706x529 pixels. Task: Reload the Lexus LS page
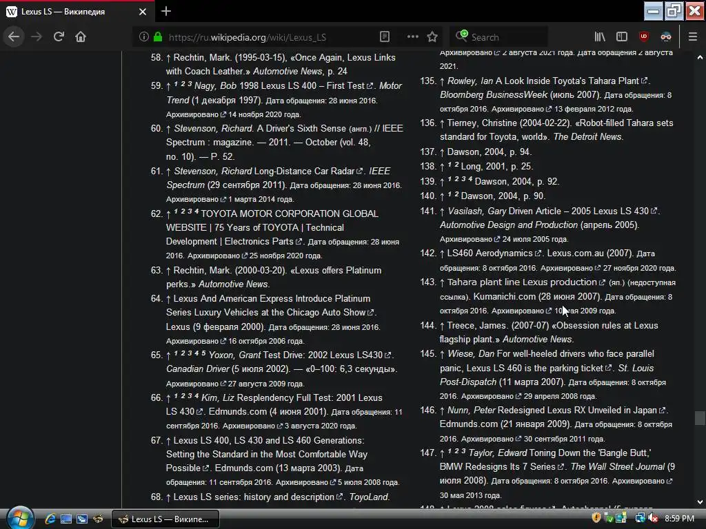pyautogui.click(x=59, y=37)
